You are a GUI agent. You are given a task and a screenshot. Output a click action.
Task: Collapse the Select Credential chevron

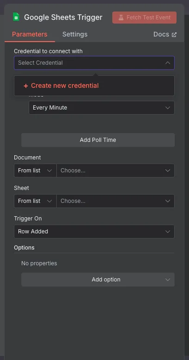click(168, 63)
